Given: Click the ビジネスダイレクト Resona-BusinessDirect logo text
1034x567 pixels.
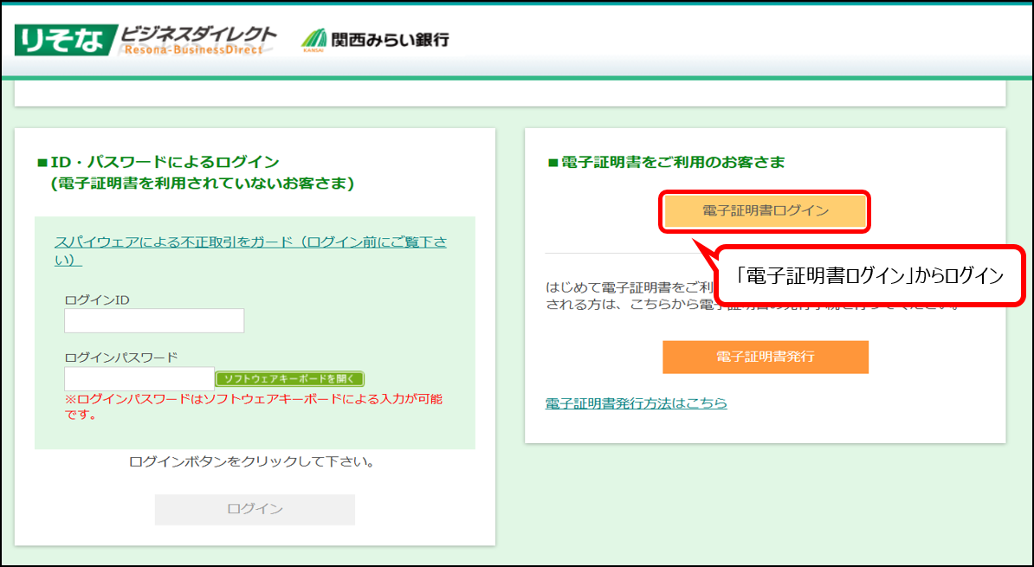Looking at the screenshot, I should click(197, 40).
